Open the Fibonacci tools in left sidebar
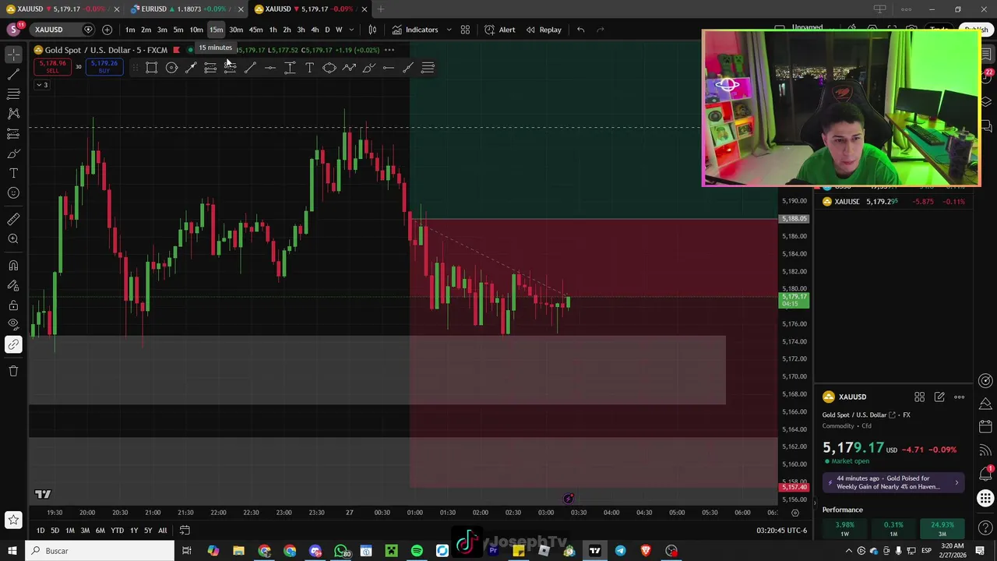Viewport: 997px width, 561px height. tap(13, 93)
